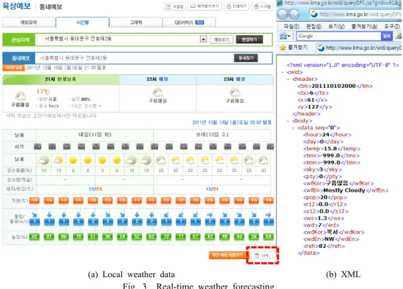Open the 즐겨찾기 favorites star button
This screenshot has width=403, height=289.
pos(294,48)
